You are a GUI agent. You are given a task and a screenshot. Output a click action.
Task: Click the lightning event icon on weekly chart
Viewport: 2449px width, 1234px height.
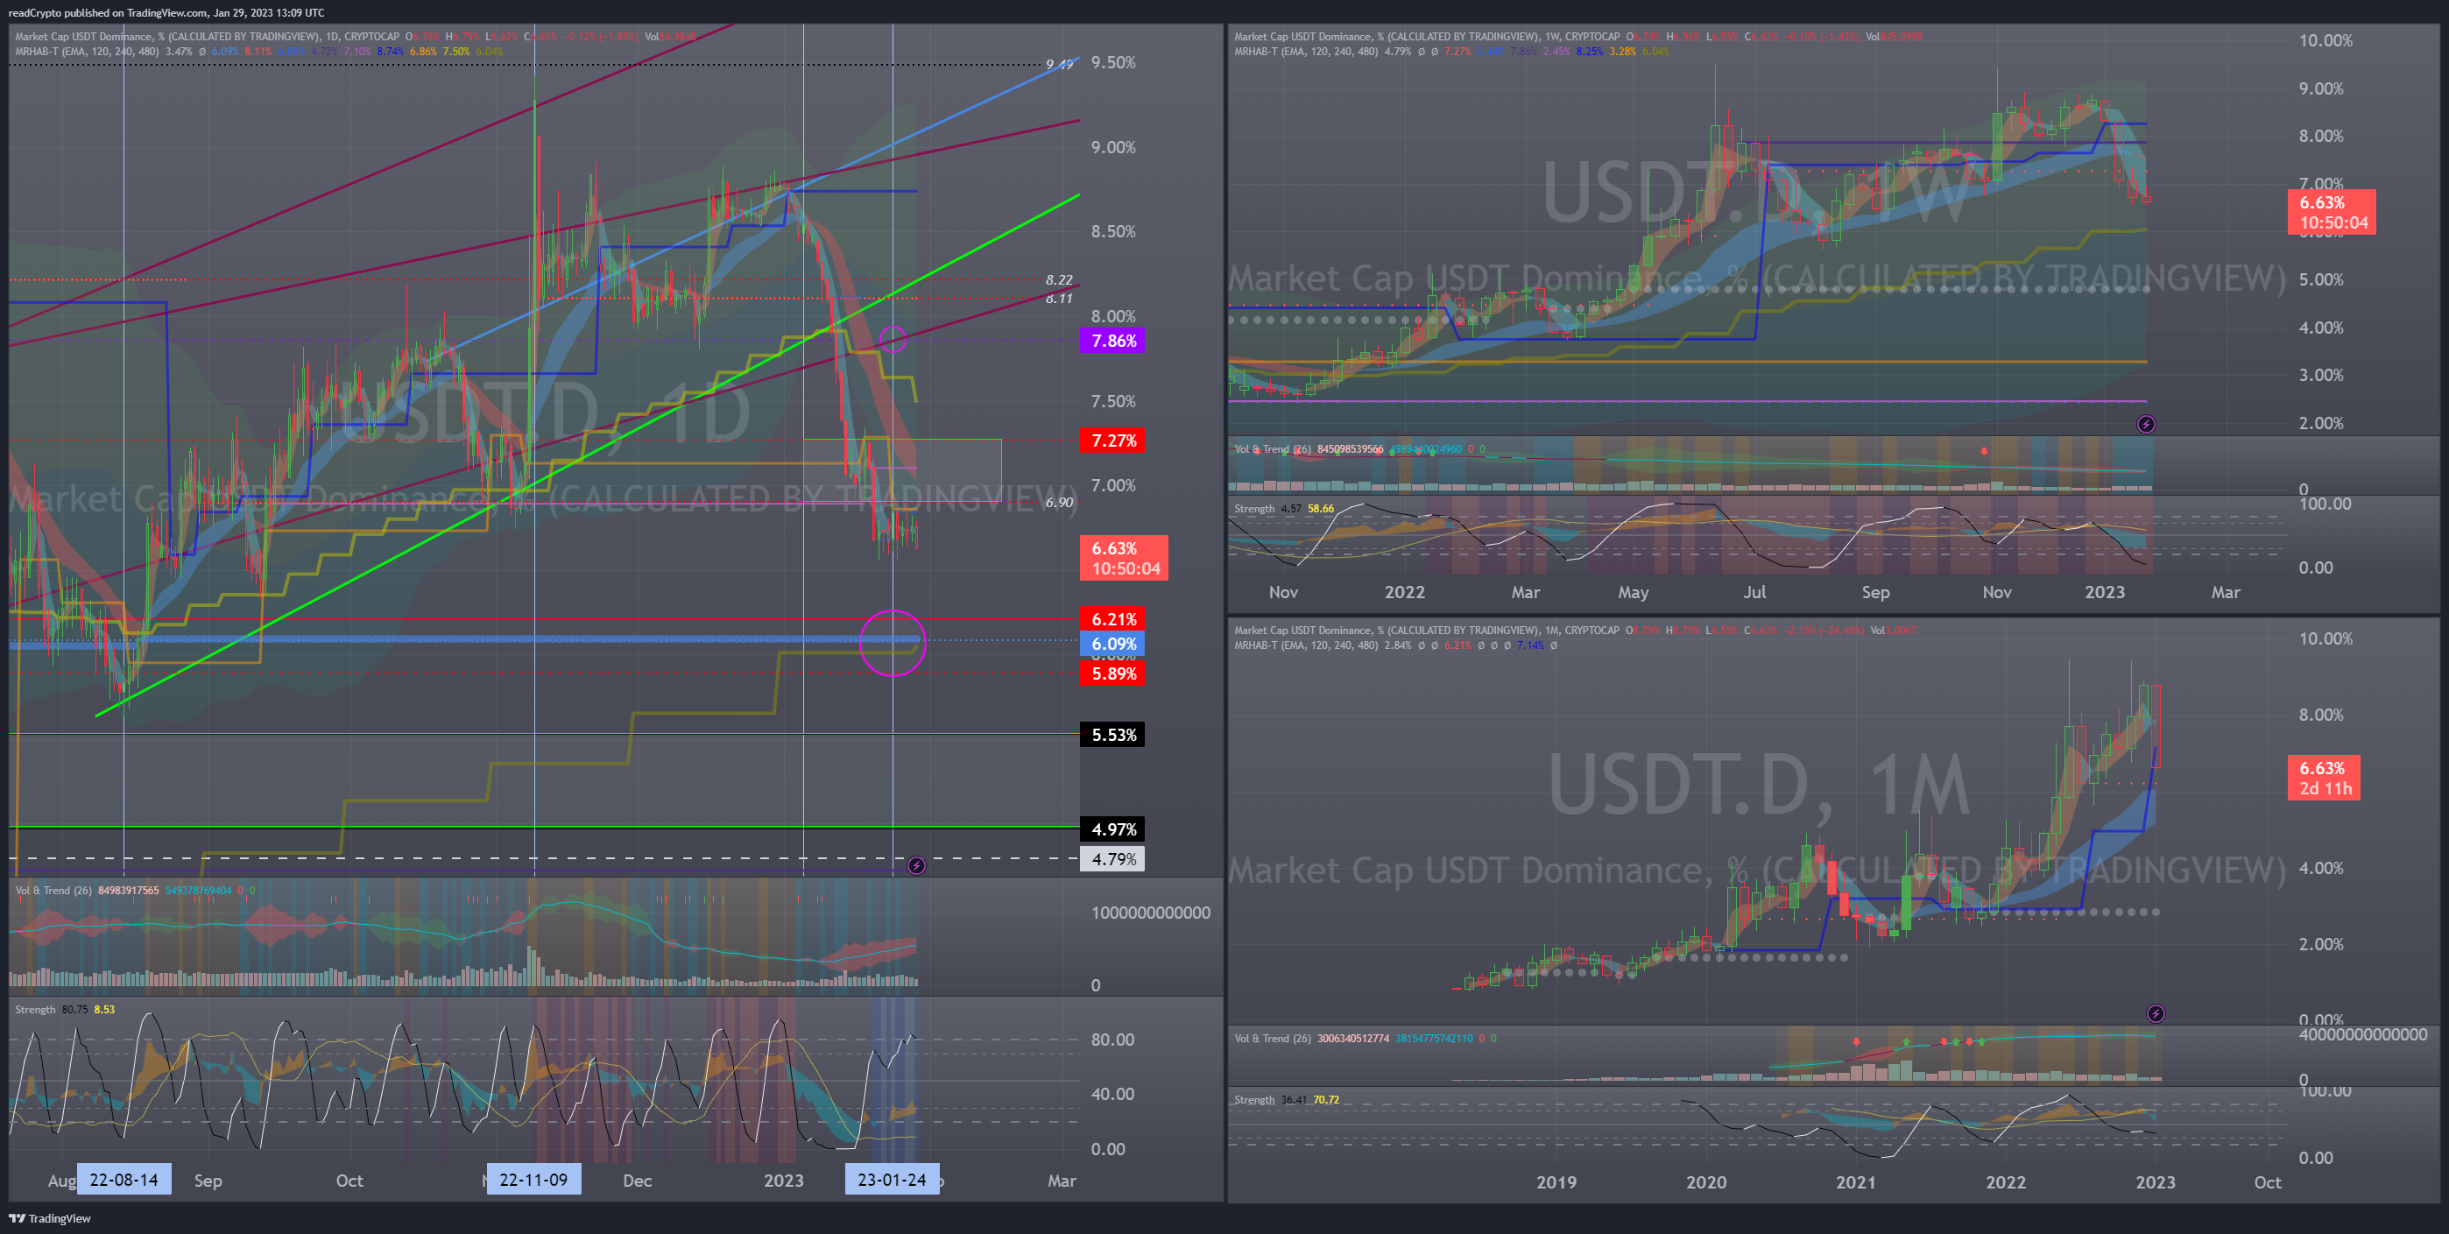click(x=2146, y=424)
